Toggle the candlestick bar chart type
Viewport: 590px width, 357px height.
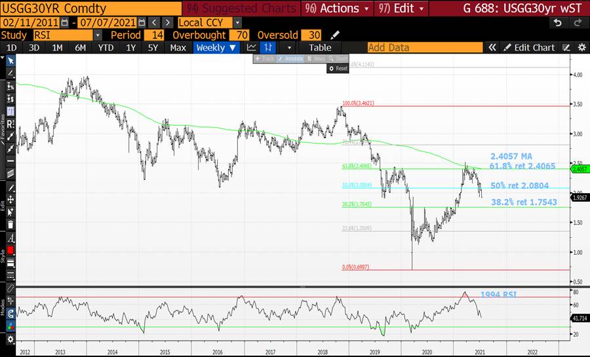coord(269,48)
